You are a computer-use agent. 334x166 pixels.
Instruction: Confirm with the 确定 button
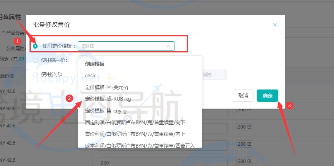coord(267,96)
